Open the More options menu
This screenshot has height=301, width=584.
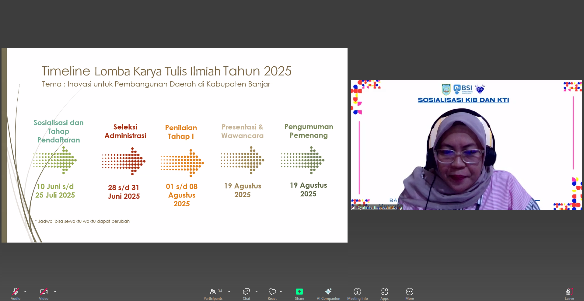(409, 293)
